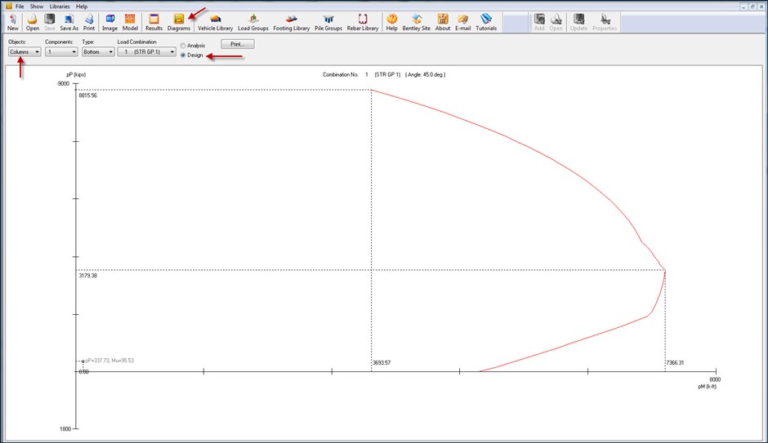Viewport: 768px width, 443px height.
Task: Open the Diagrams view from toolbar
Action: coord(178,21)
